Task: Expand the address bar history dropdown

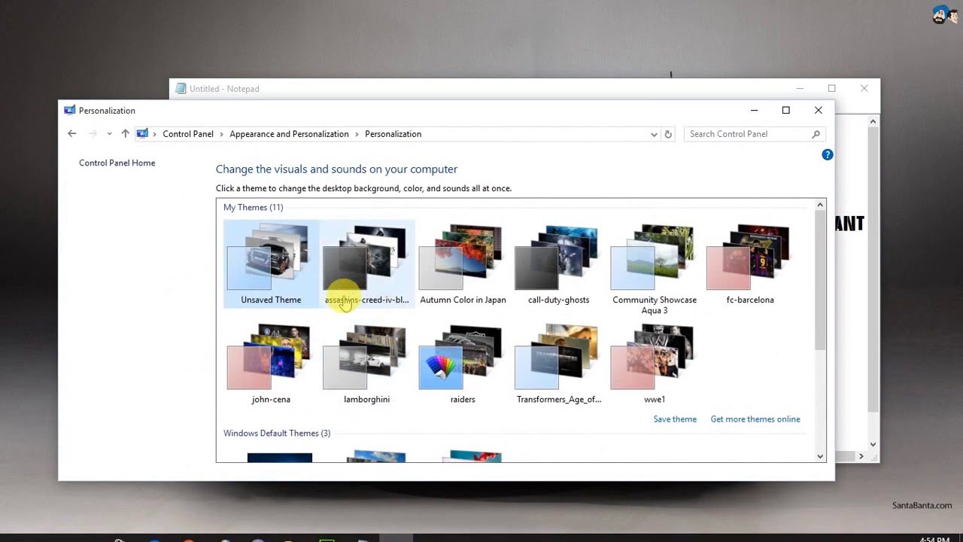Action: pos(654,134)
